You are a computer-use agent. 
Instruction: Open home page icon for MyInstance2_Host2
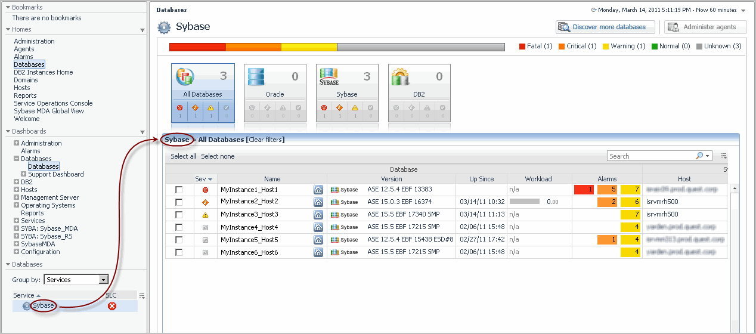pyautogui.click(x=318, y=202)
